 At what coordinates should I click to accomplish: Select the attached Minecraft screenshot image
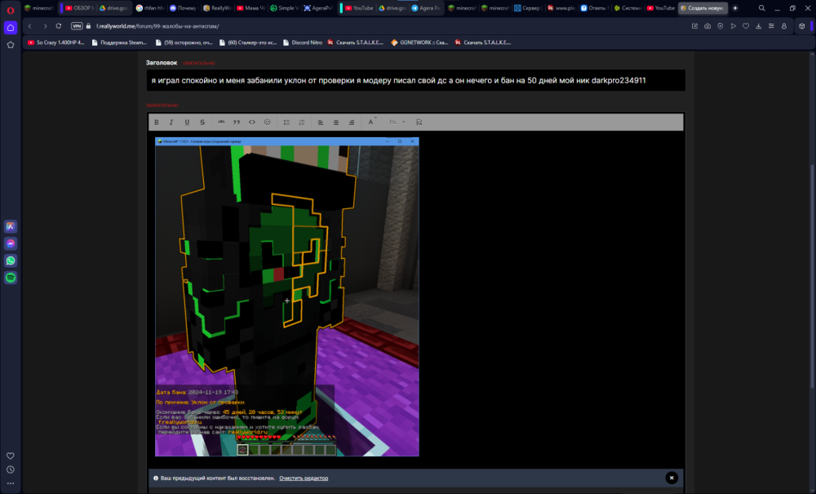coord(287,296)
